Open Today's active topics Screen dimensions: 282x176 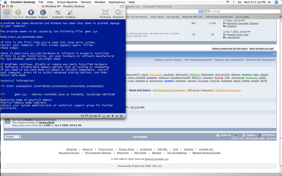168,60
